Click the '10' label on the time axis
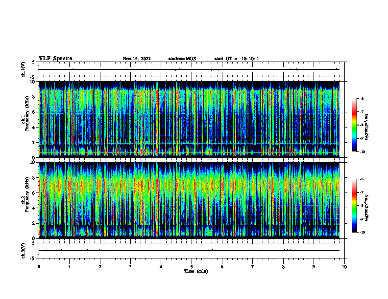 [344, 267]
